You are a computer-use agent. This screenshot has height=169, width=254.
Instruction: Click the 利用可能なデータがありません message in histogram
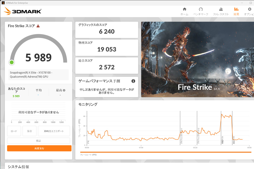[39, 112]
